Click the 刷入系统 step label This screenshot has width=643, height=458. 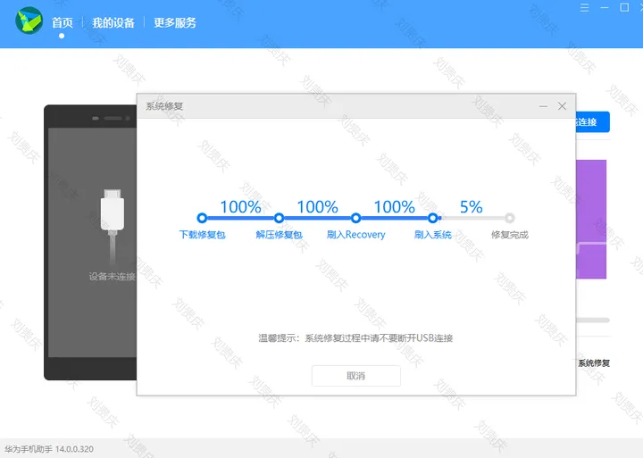coord(432,235)
